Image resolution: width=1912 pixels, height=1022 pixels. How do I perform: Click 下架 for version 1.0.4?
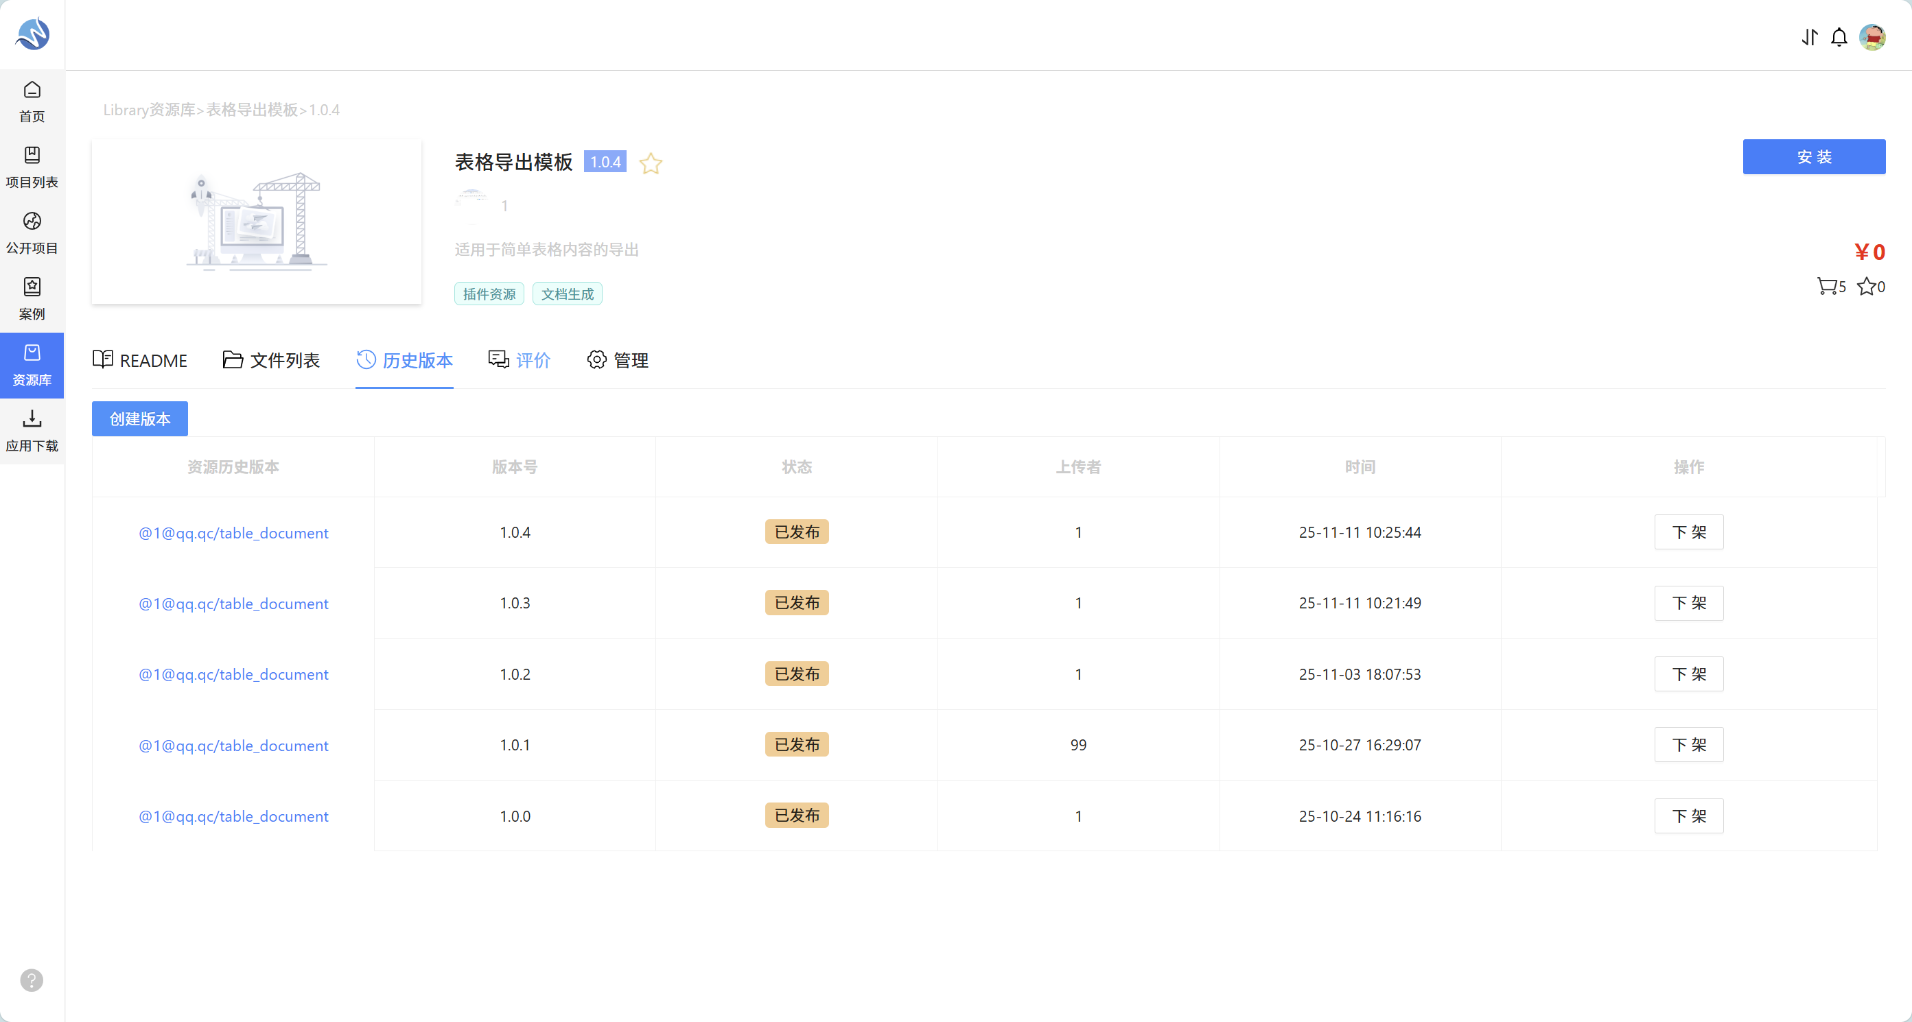pos(1688,532)
